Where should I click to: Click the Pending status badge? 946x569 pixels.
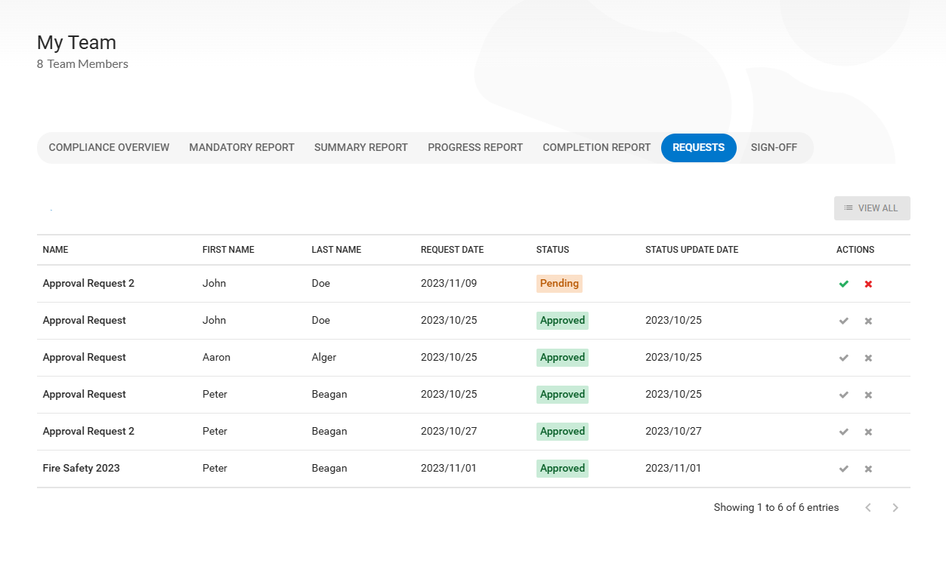(559, 284)
